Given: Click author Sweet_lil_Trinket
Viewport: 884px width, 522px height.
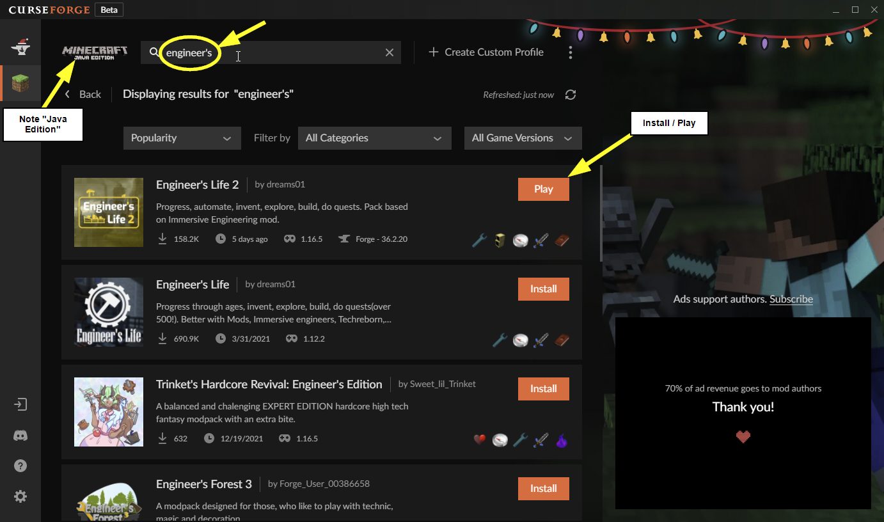Looking at the screenshot, I should click(442, 384).
